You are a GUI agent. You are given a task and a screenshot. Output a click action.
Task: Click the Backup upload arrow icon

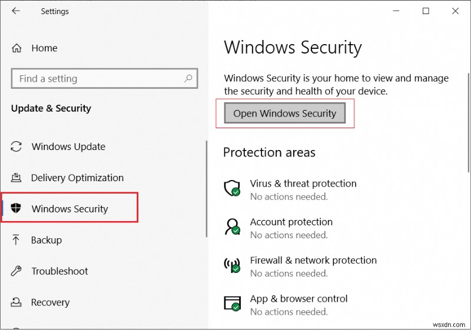click(17, 240)
